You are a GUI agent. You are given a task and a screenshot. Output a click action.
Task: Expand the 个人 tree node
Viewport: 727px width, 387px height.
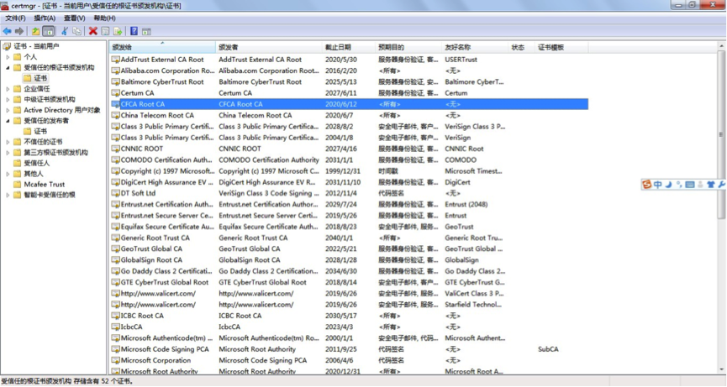tap(8, 57)
